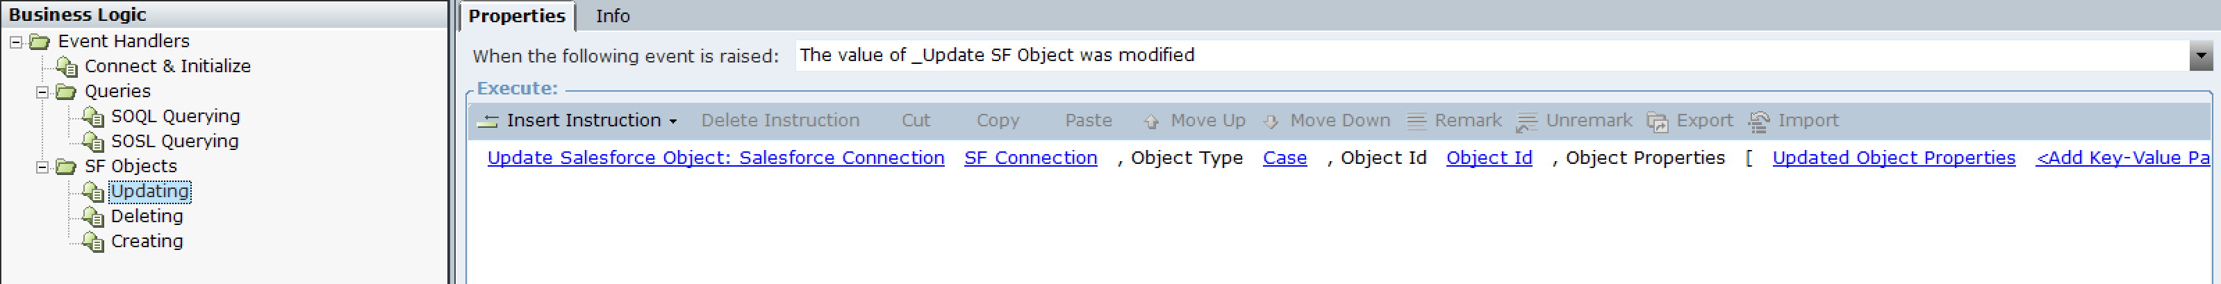Select the Deleting tree item
Viewport: 2221px width, 284px height.
coord(147,216)
